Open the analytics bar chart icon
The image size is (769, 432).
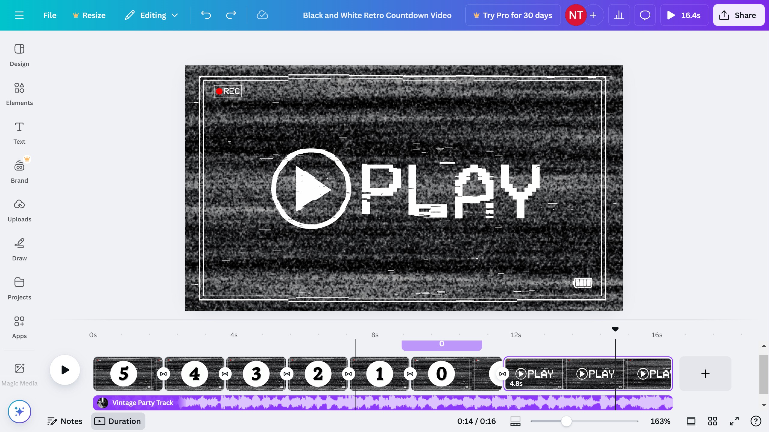619,15
